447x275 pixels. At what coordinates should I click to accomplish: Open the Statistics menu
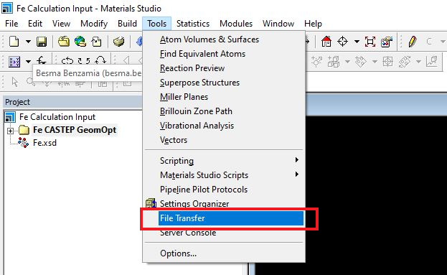click(193, 24)
